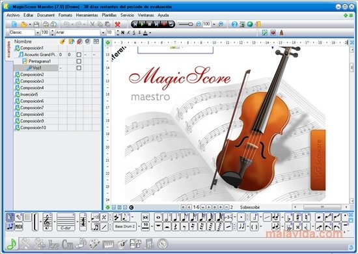Open the Plantillas menu
Viewport: 358px width, 254px height.
click(109, 15)
